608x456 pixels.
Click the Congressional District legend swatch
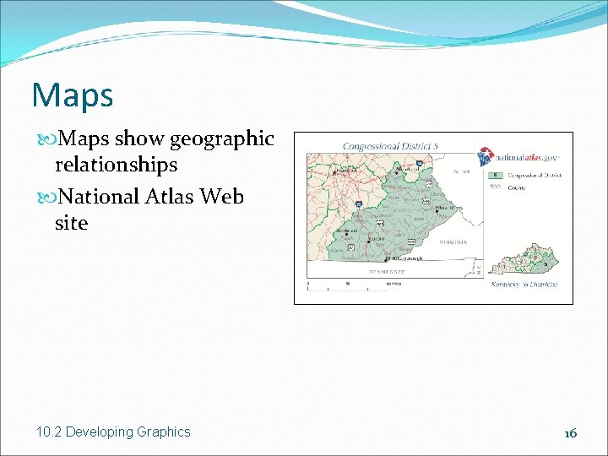(x=495, y=176)
